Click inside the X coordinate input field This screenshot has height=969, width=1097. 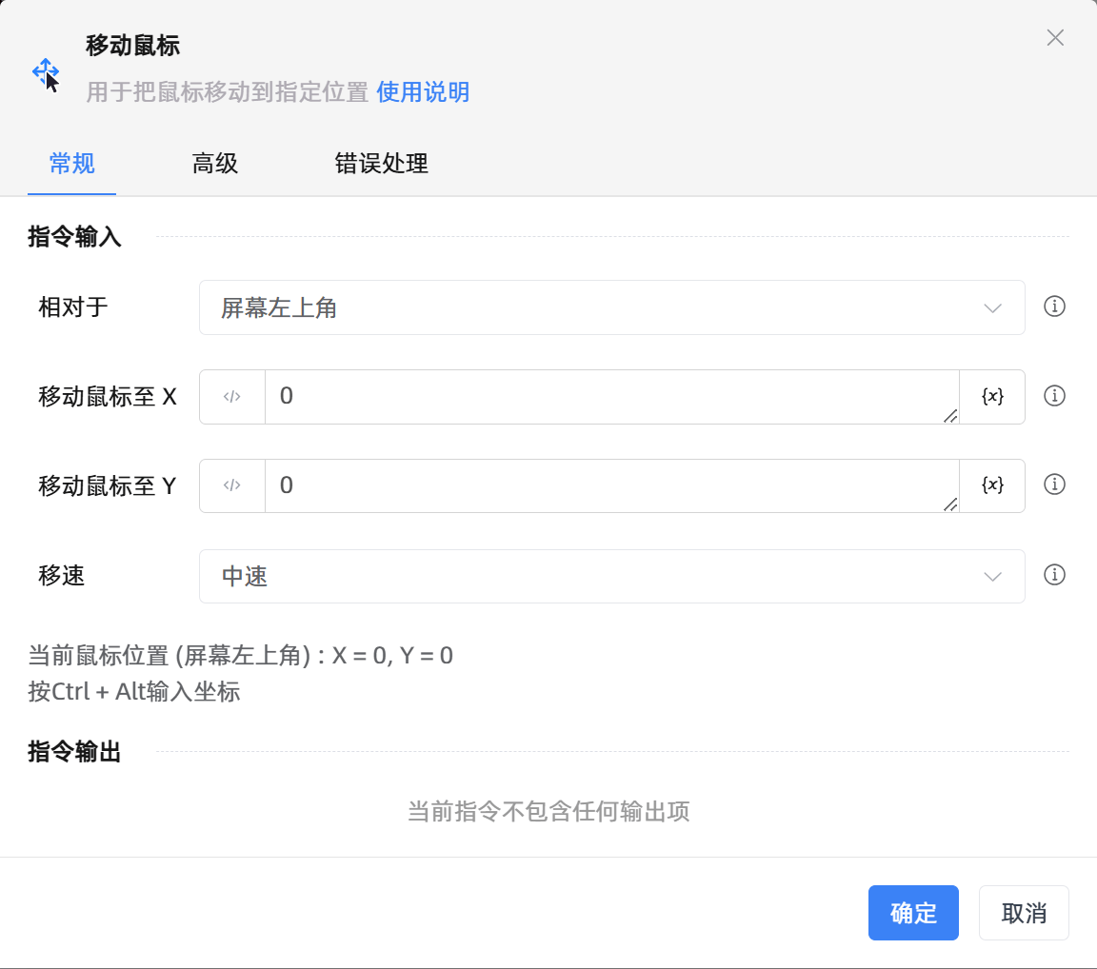pyautogui.click(x=571, y=396)
